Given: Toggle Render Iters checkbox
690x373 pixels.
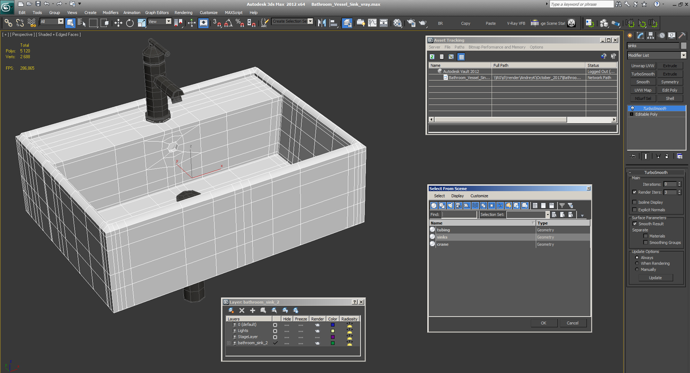Looking at the screenshot, I should 634,192.
